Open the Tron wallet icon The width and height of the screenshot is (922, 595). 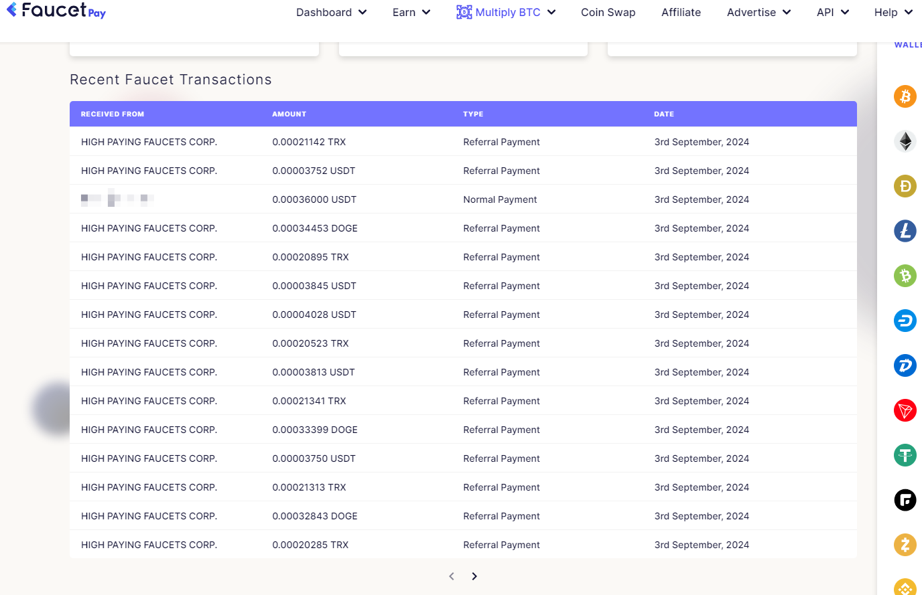click(x=905, y=410)
